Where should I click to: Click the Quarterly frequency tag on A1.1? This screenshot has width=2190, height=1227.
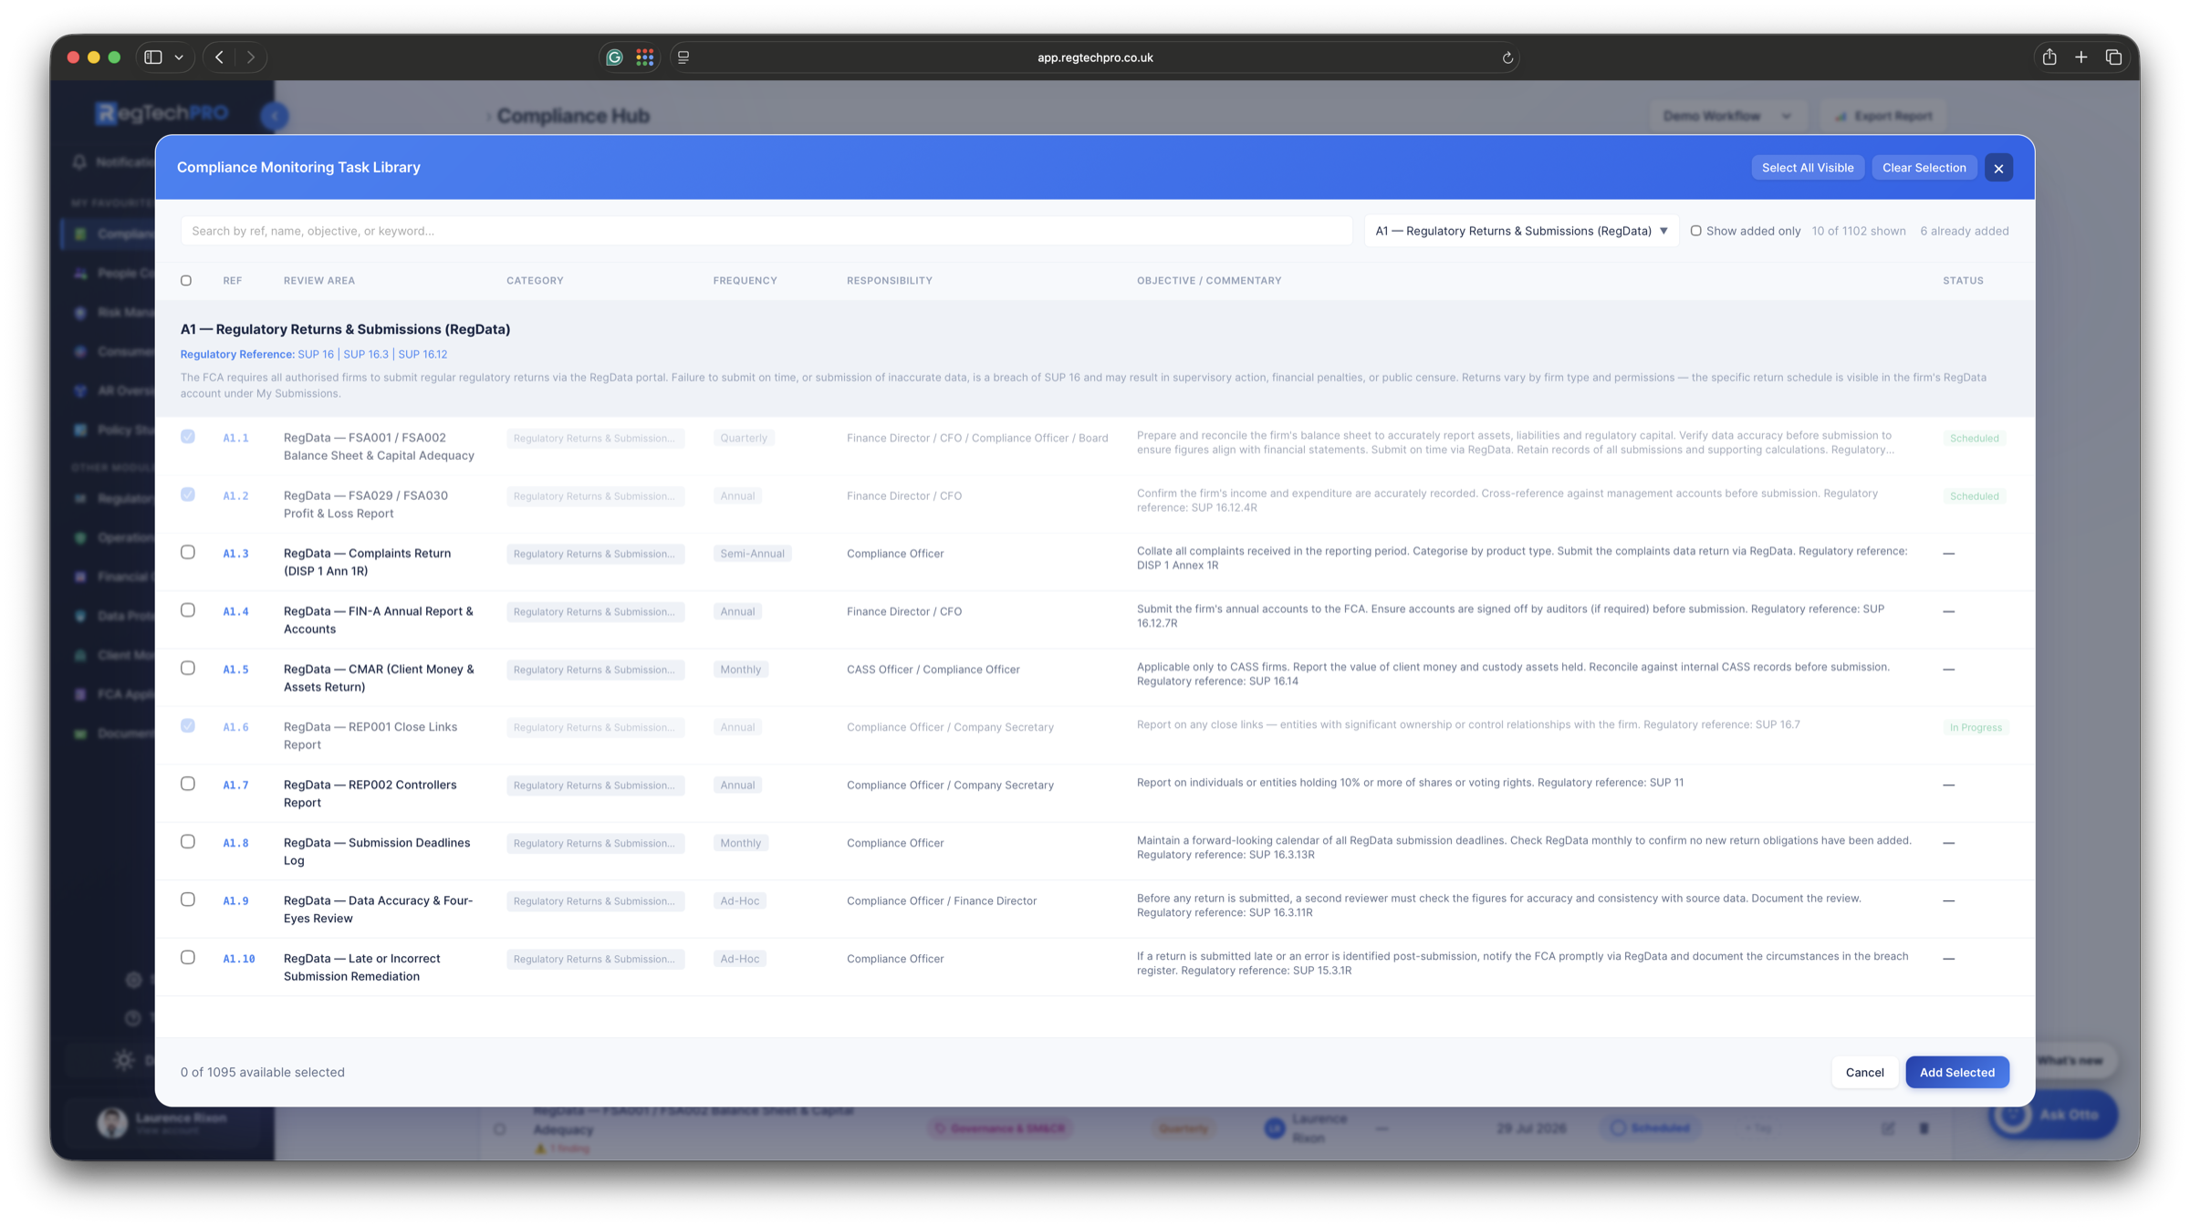[744, 438]
